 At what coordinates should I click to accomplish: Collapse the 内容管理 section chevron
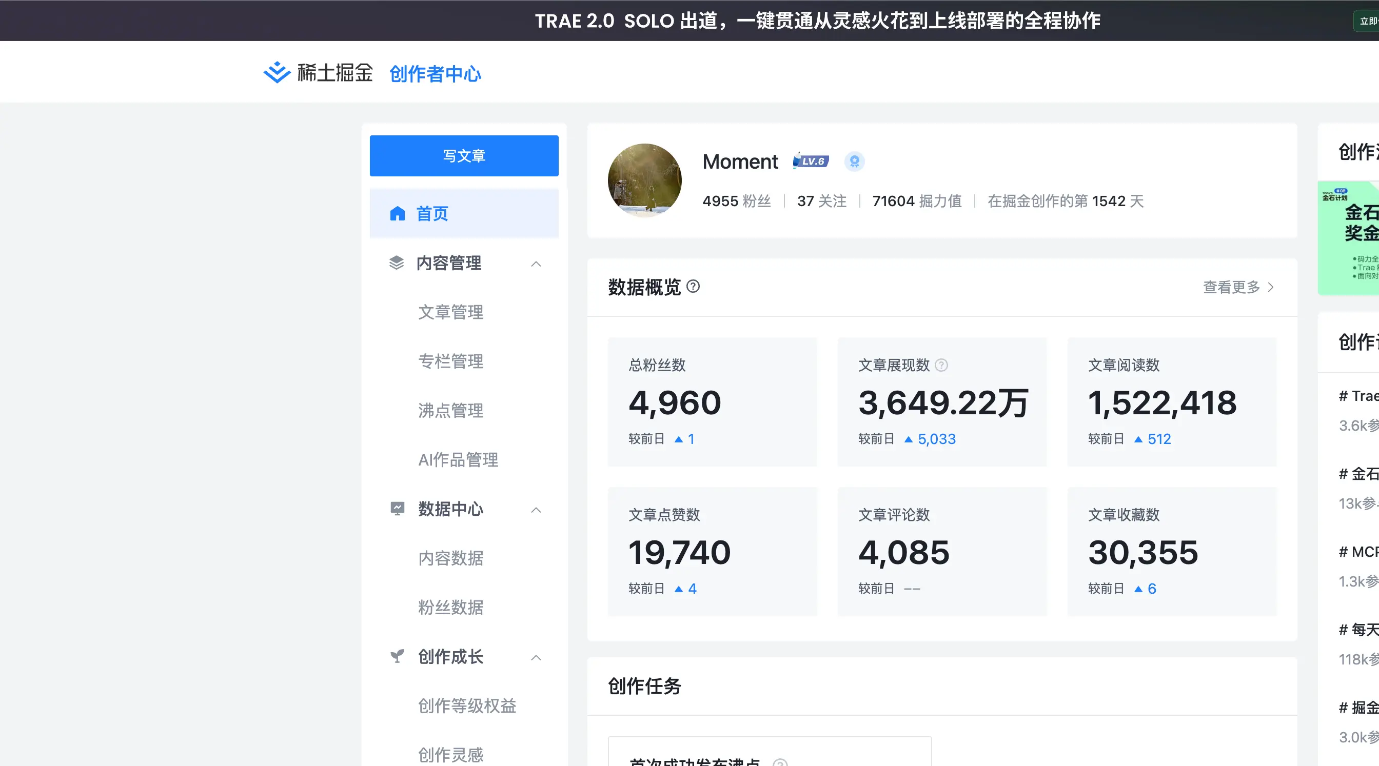(536, 263)
